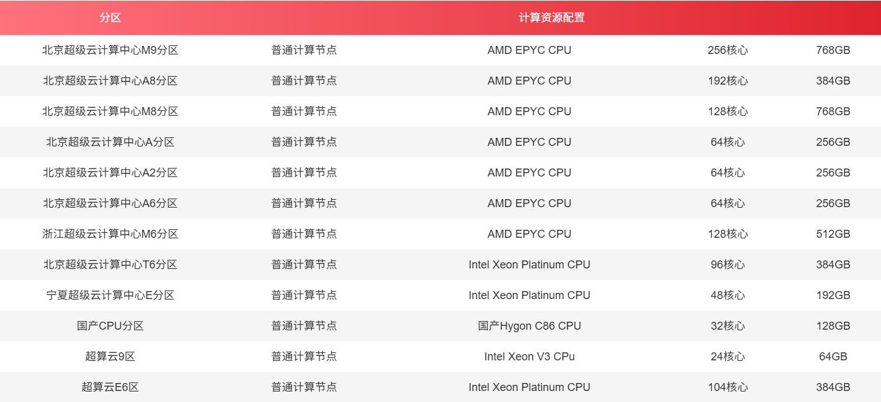Select 北京超级云计算中心A8分区 cell

coord(110,81)
